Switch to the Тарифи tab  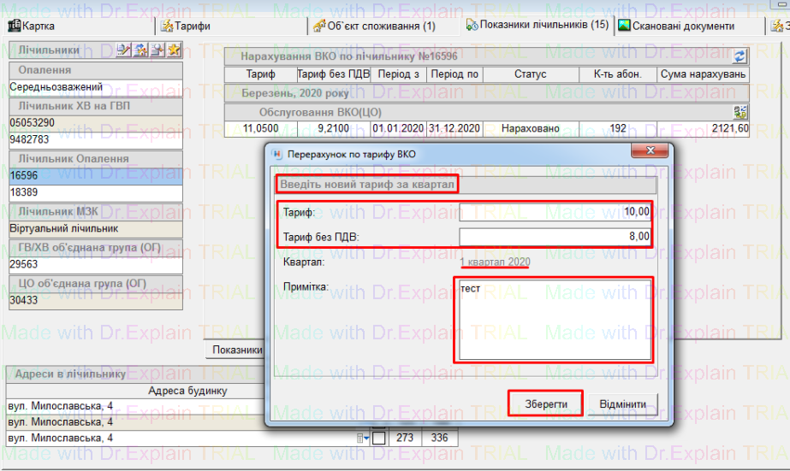pos(185,26)
